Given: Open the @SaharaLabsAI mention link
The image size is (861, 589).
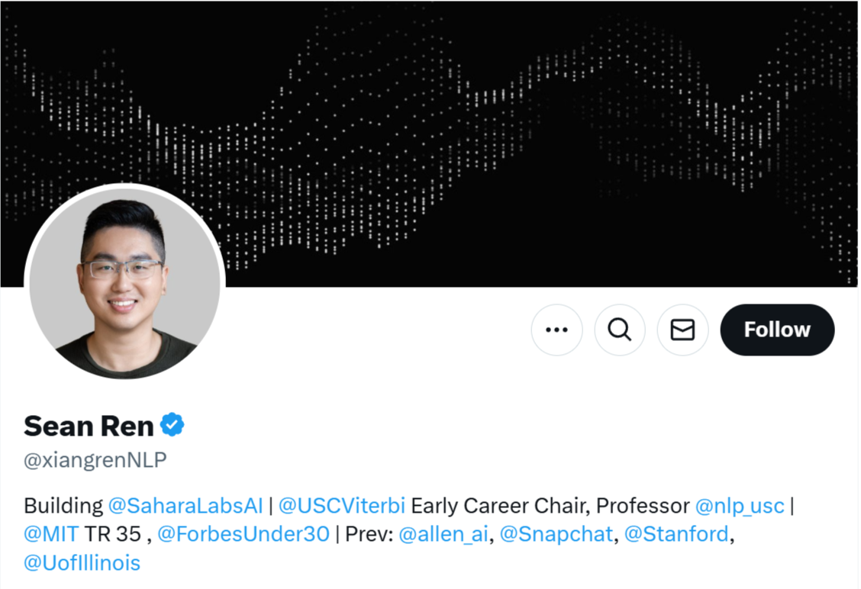Looking at the screenshot, I should 185,505.
